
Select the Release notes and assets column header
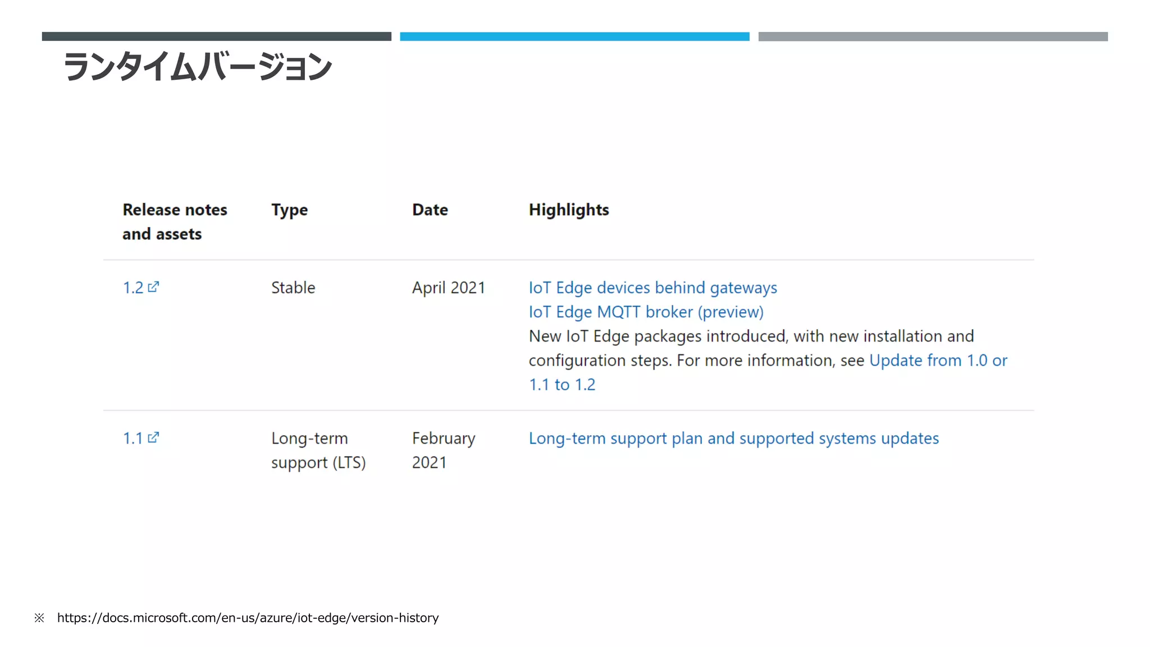tap(175, 221)
